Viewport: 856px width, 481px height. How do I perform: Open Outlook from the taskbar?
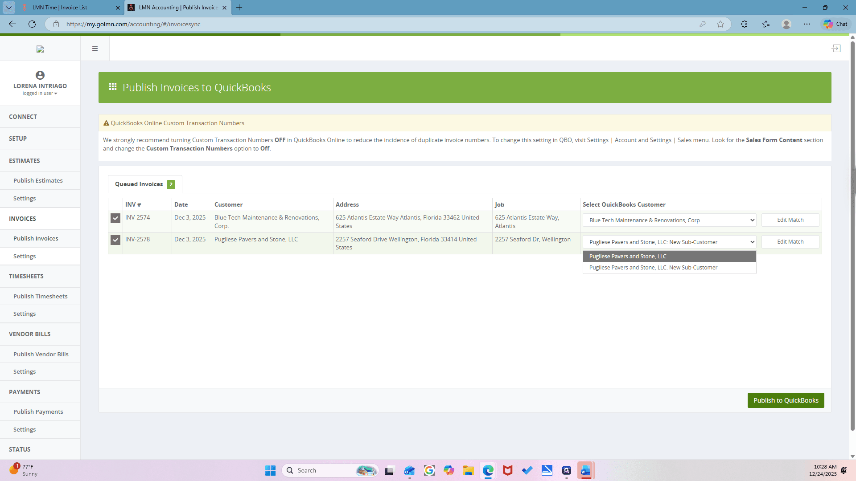tap(409, 470)
